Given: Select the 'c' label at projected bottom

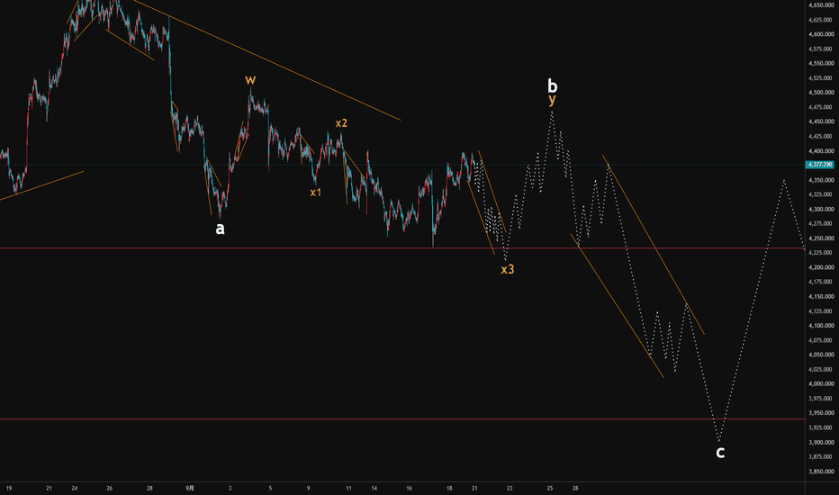Looking at the screenshot, I should pos(720,453).
